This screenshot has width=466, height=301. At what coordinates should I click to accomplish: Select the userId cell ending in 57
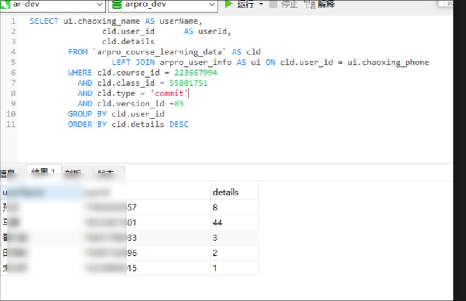click(147, 207)
